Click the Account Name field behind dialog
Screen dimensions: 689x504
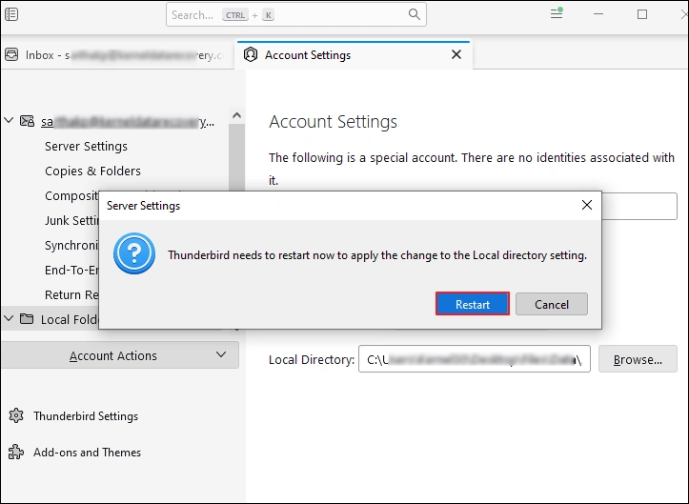coord(639,206)
